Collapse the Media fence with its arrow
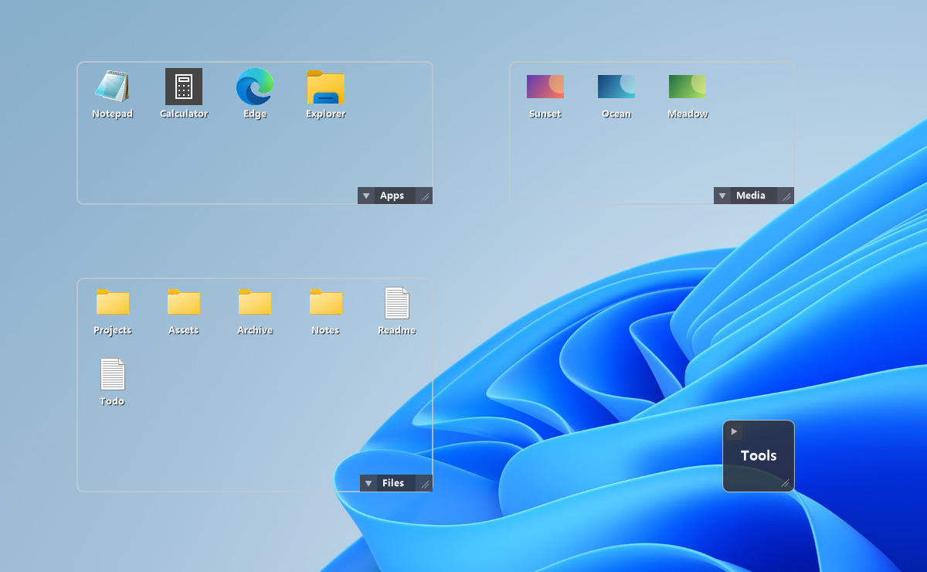 (722, 196)
